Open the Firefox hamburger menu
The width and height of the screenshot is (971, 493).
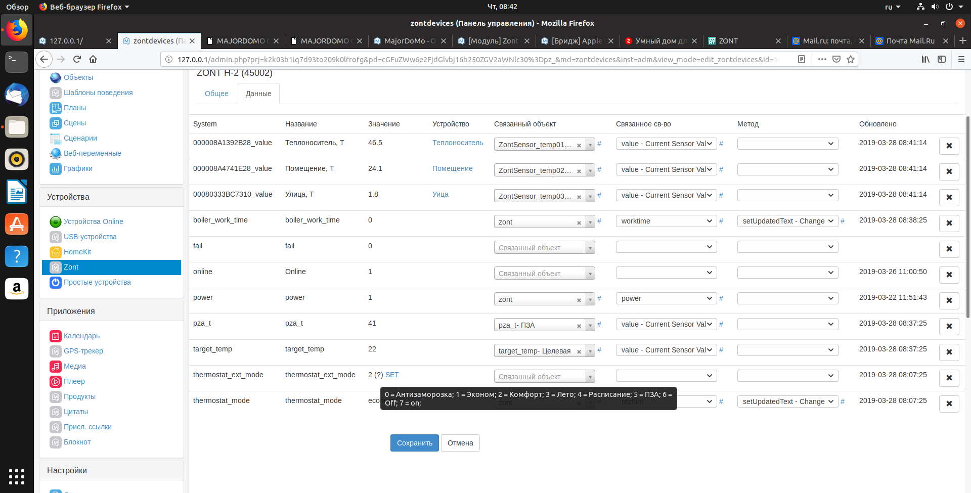coord(961,59)
